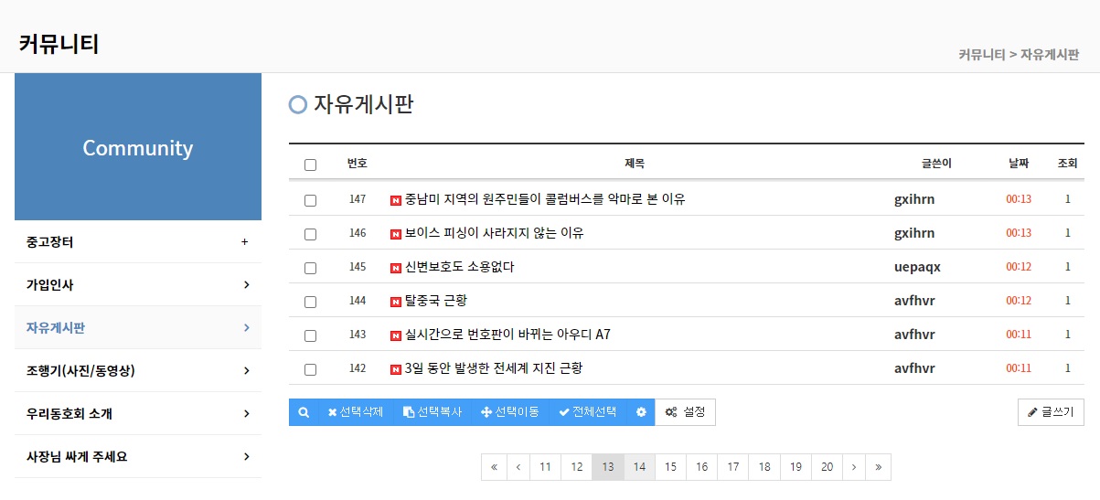Expand the 우리동호회 소개 sidebar chevron
The image size is (1100, 500).
(246, 414)
